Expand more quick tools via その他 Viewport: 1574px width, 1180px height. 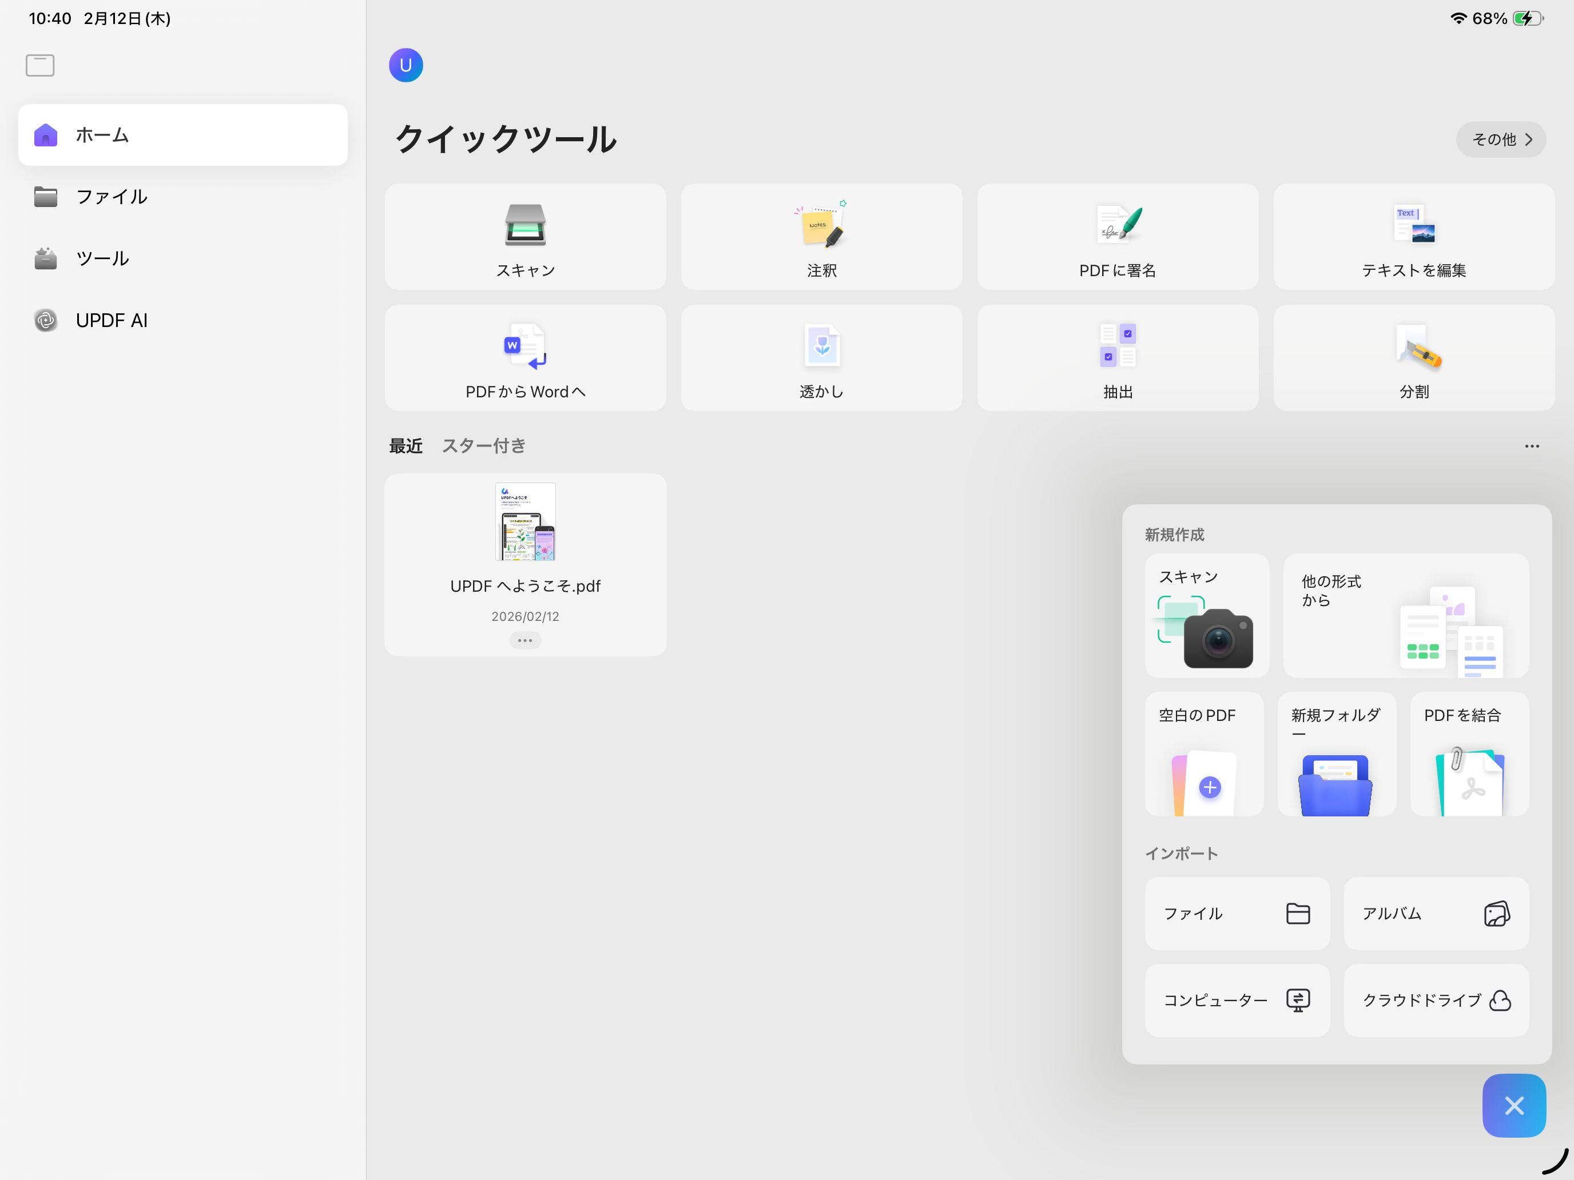tap(1500, 139)
